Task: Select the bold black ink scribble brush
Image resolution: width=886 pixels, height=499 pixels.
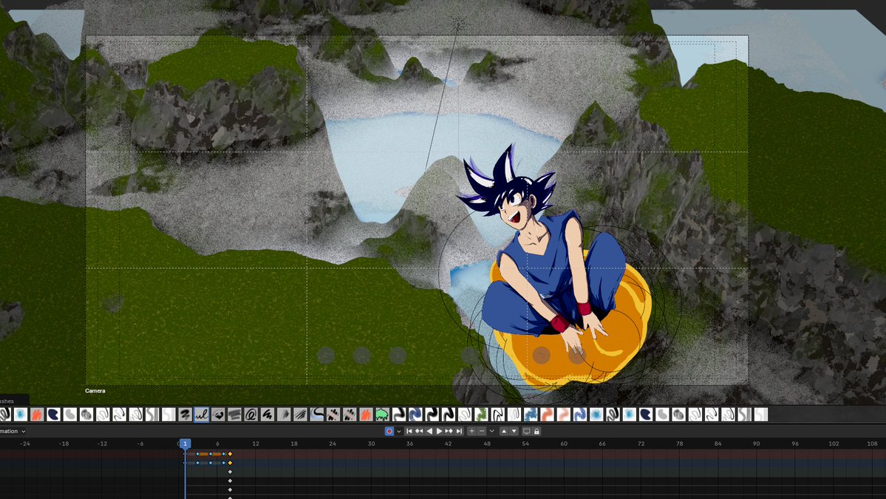Action: tap(185, 415)
